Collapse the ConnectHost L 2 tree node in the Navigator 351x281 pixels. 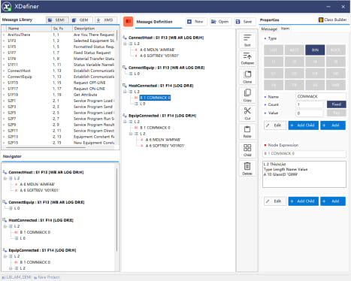(x=5, y=178)
